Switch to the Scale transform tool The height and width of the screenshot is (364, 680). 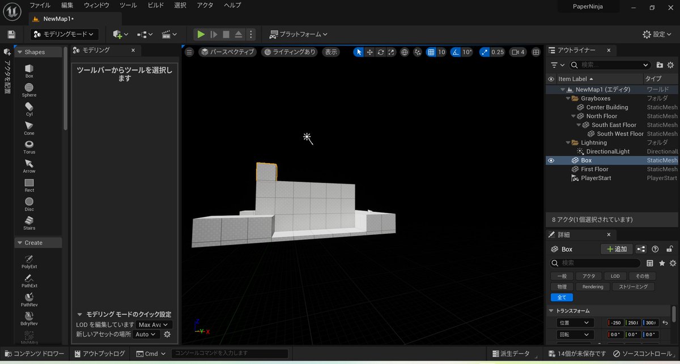pyautogui.click(x=390, y=52)
